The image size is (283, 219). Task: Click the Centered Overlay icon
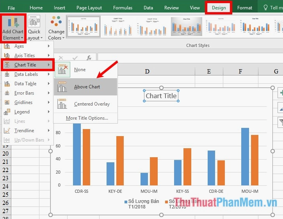pyautogui.click(x=62, y=104)
